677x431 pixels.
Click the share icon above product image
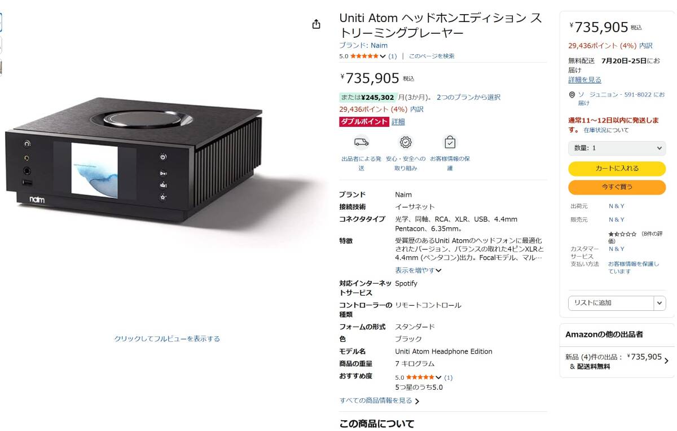click(316, 24)
